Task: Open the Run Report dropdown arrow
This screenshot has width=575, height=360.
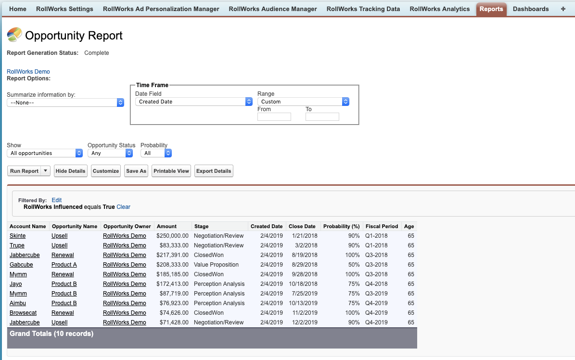Action: click(x=44, y=170)
